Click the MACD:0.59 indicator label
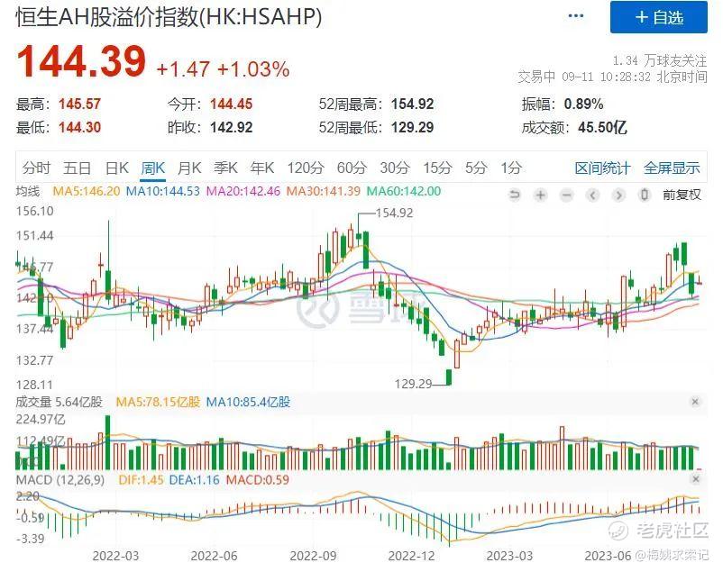Screen dimensions: 723x572 pyautogui.click(x=257, y=480)
